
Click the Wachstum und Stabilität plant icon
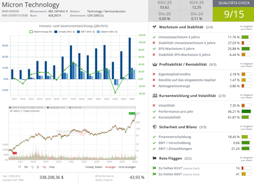tap(154, 27)
